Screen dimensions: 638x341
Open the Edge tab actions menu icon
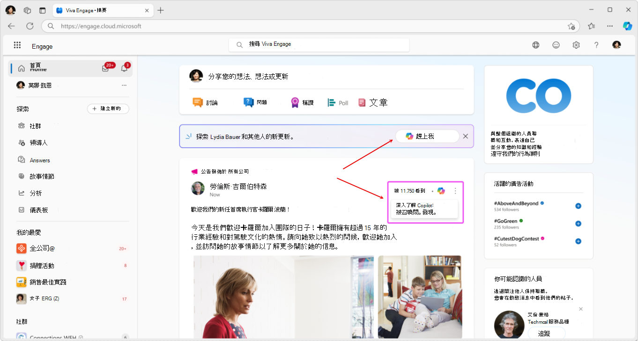(43, 10)
